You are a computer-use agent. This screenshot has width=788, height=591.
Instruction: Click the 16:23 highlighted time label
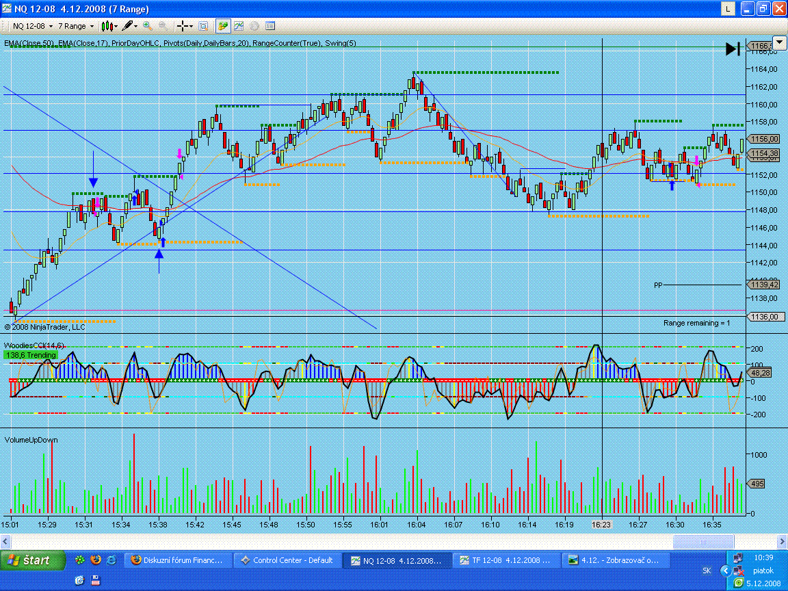(601, 525)
